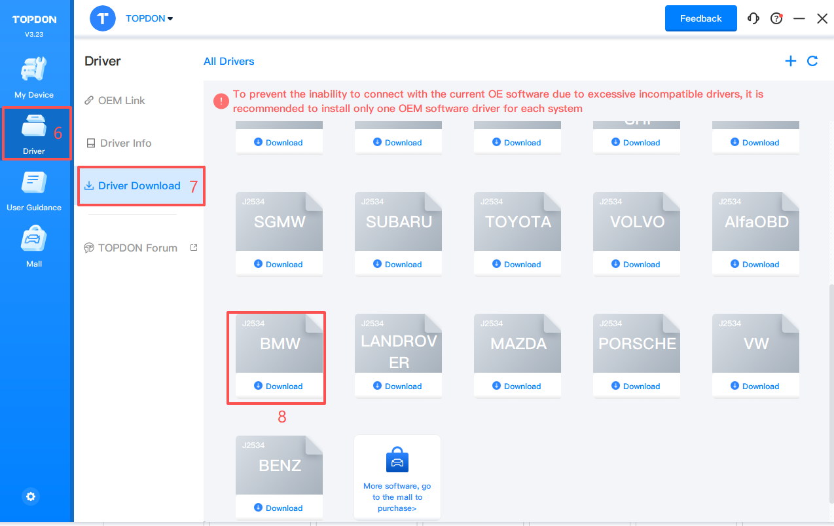
Task: Open the help question mark icon
Action: (776, 18)
